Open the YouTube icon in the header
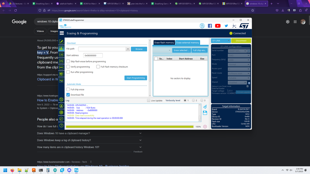Viewport: 310px width, 174px height. click(x=218, y=26)
